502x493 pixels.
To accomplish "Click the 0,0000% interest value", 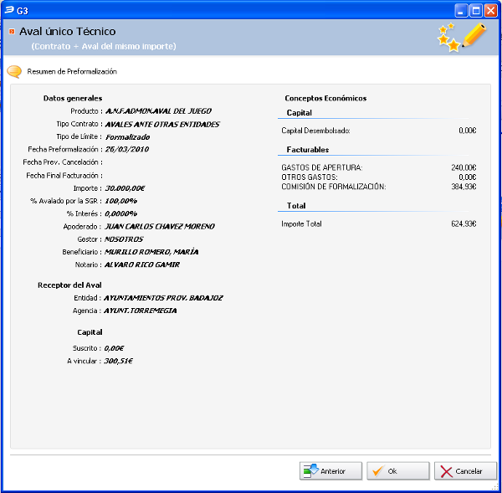I will pos(121,213).
